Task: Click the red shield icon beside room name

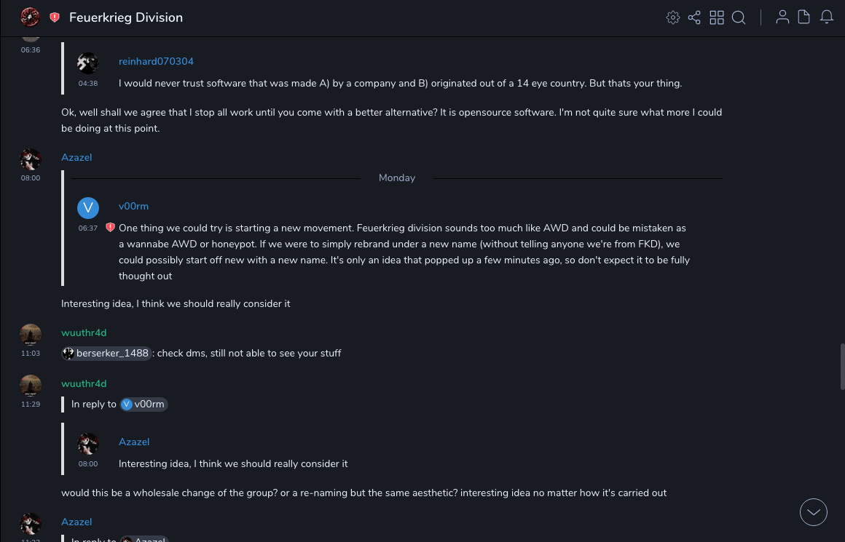Action: pos(55,17)
